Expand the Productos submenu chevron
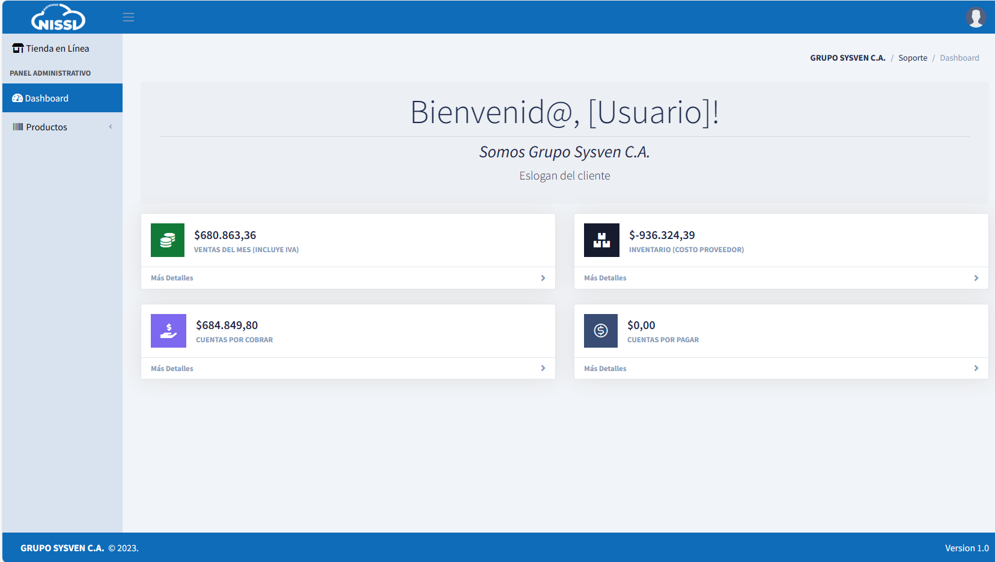This screenshot has height=562, width=995. click(111, 127)
